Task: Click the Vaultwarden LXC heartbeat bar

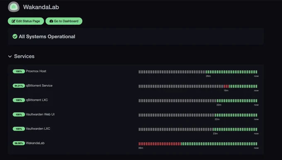Action: 198,129
